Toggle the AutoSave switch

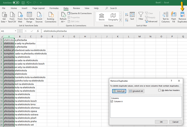[16, 2]
